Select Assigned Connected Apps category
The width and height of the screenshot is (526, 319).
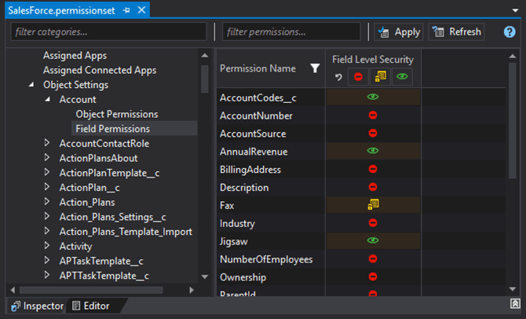(x=100, y=70)
